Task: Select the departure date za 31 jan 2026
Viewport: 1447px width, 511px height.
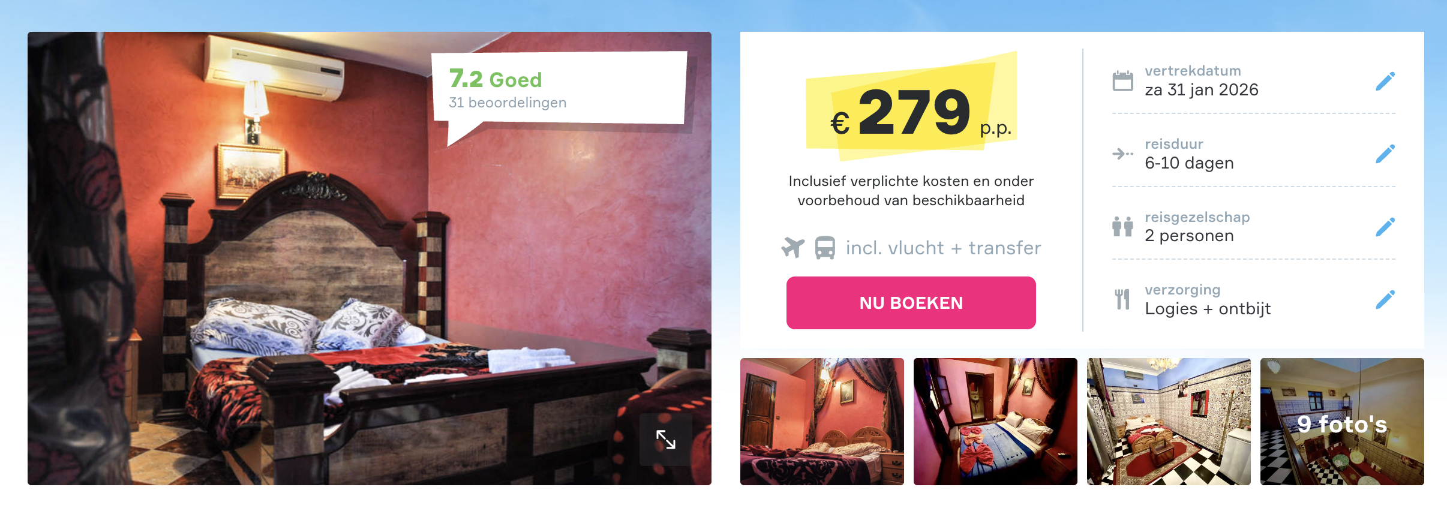Action: (x=1202, y=90)
